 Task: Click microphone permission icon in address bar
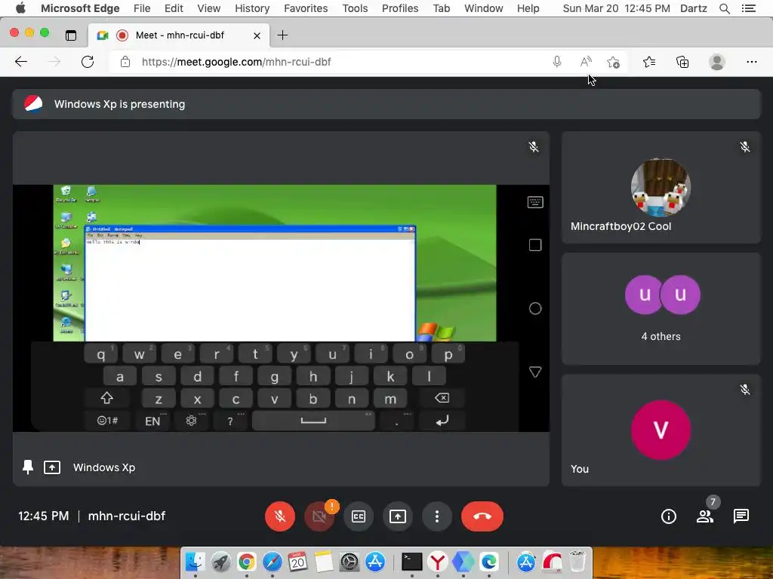(x=556, y=62)
